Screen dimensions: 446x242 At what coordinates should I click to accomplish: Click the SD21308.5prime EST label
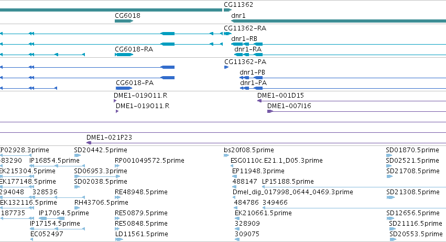(413, 192)
